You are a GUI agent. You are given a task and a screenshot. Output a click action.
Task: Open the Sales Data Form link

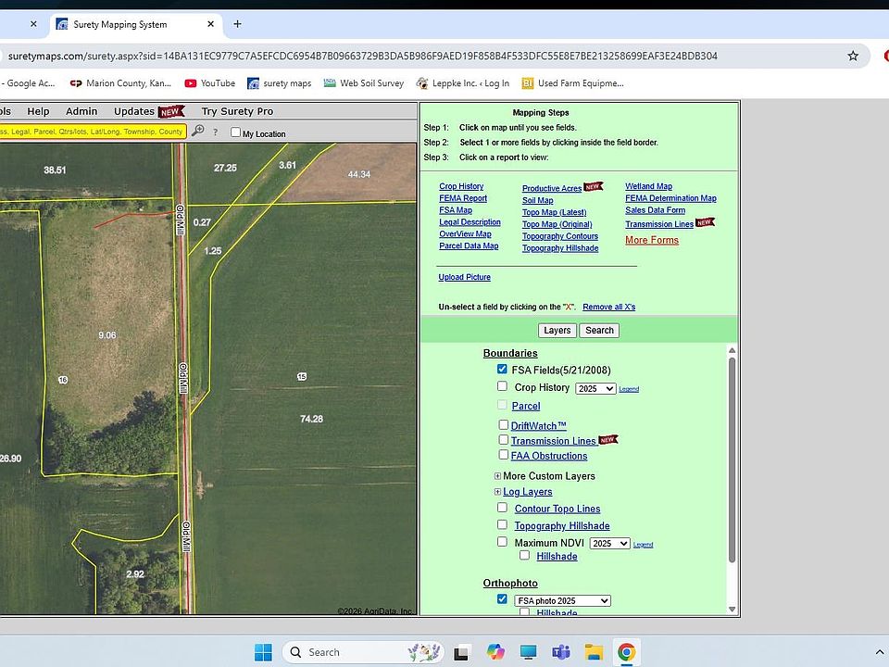(655, 210)
